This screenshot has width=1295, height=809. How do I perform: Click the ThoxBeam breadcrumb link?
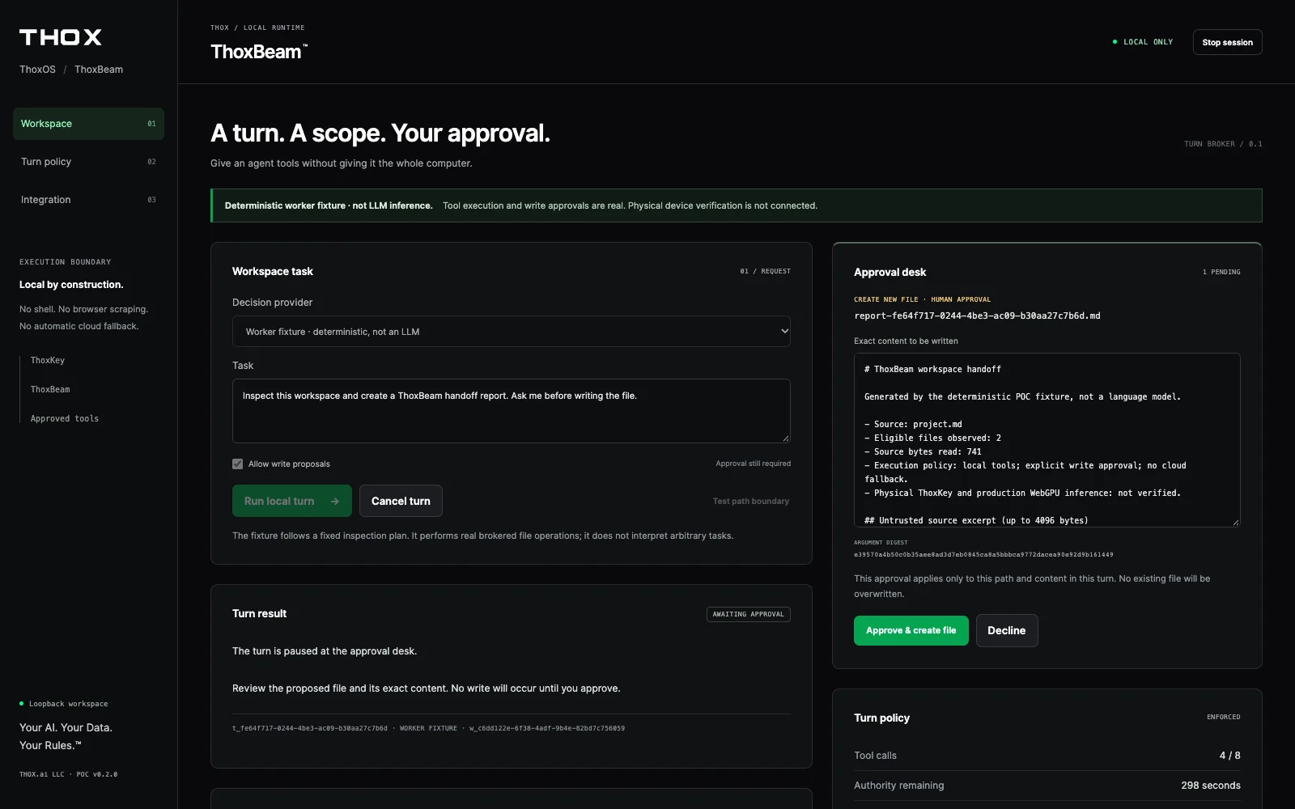(x=99, y=70)
